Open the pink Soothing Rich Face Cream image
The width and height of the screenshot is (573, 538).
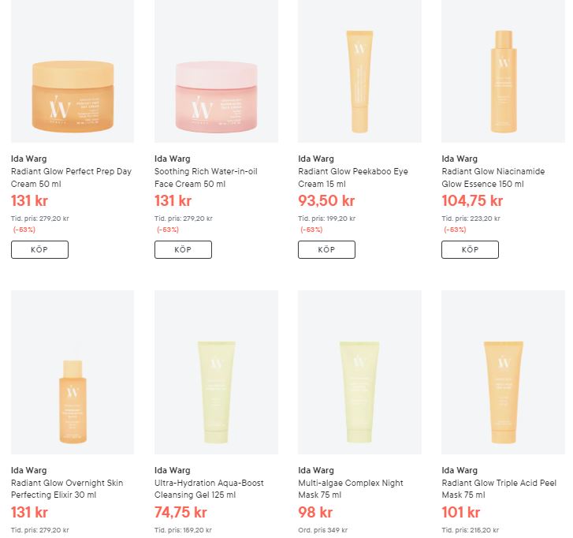(x=216, y=71)
